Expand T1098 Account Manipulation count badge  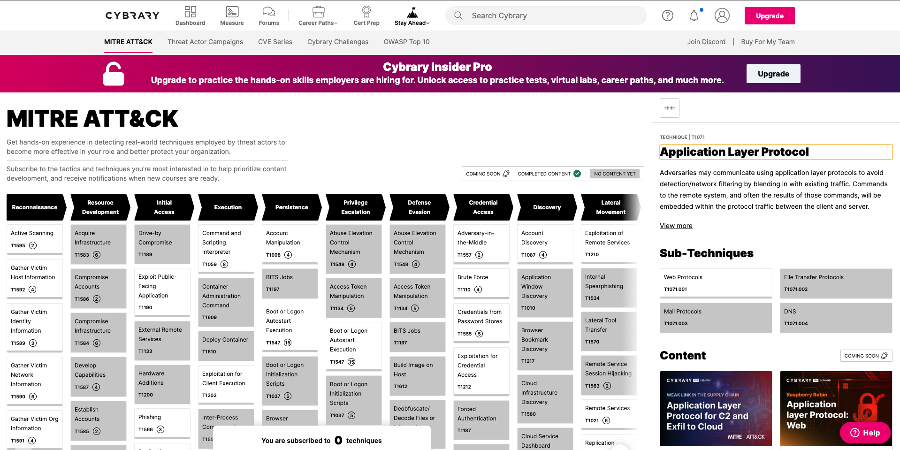pyautogui.click(x=288, y=255)
